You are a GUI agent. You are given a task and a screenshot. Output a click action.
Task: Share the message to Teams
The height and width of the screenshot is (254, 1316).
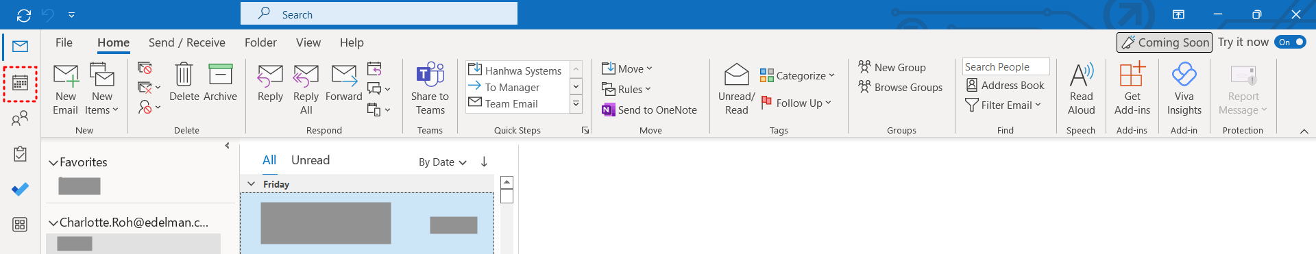click(430, 89)
